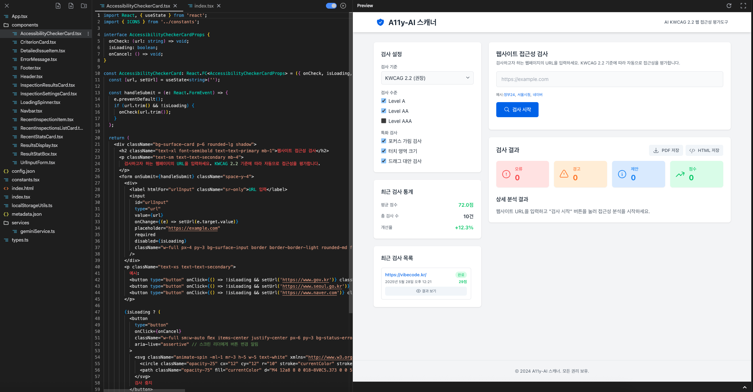
Task: Click the red error circle icon in 오류 card
Action: (x=506, y=174)
